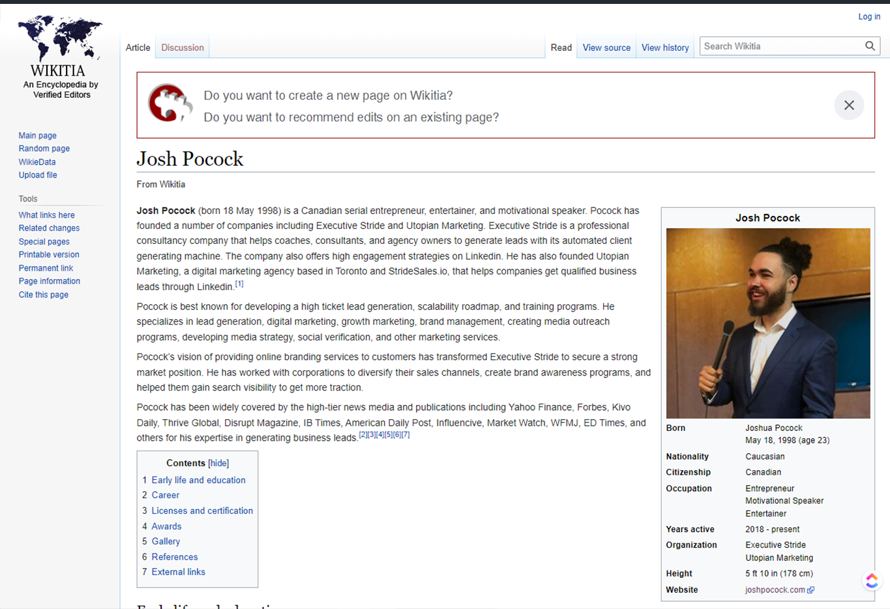Open Printable version link

tap(49, 255)
